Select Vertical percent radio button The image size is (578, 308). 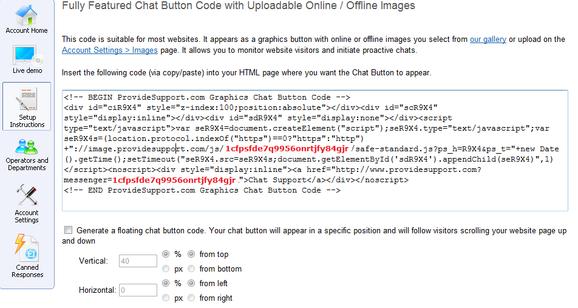[166, 254]
